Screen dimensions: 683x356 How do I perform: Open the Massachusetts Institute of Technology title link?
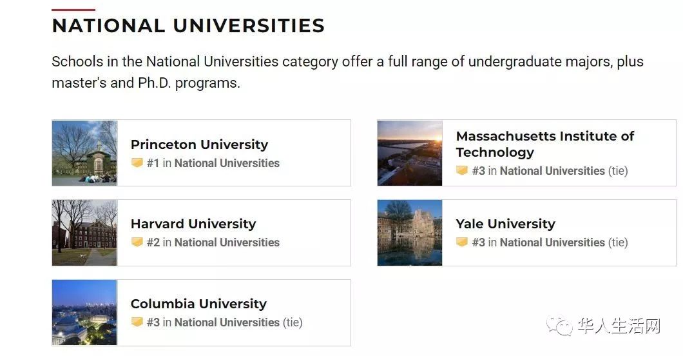[545, 144]
